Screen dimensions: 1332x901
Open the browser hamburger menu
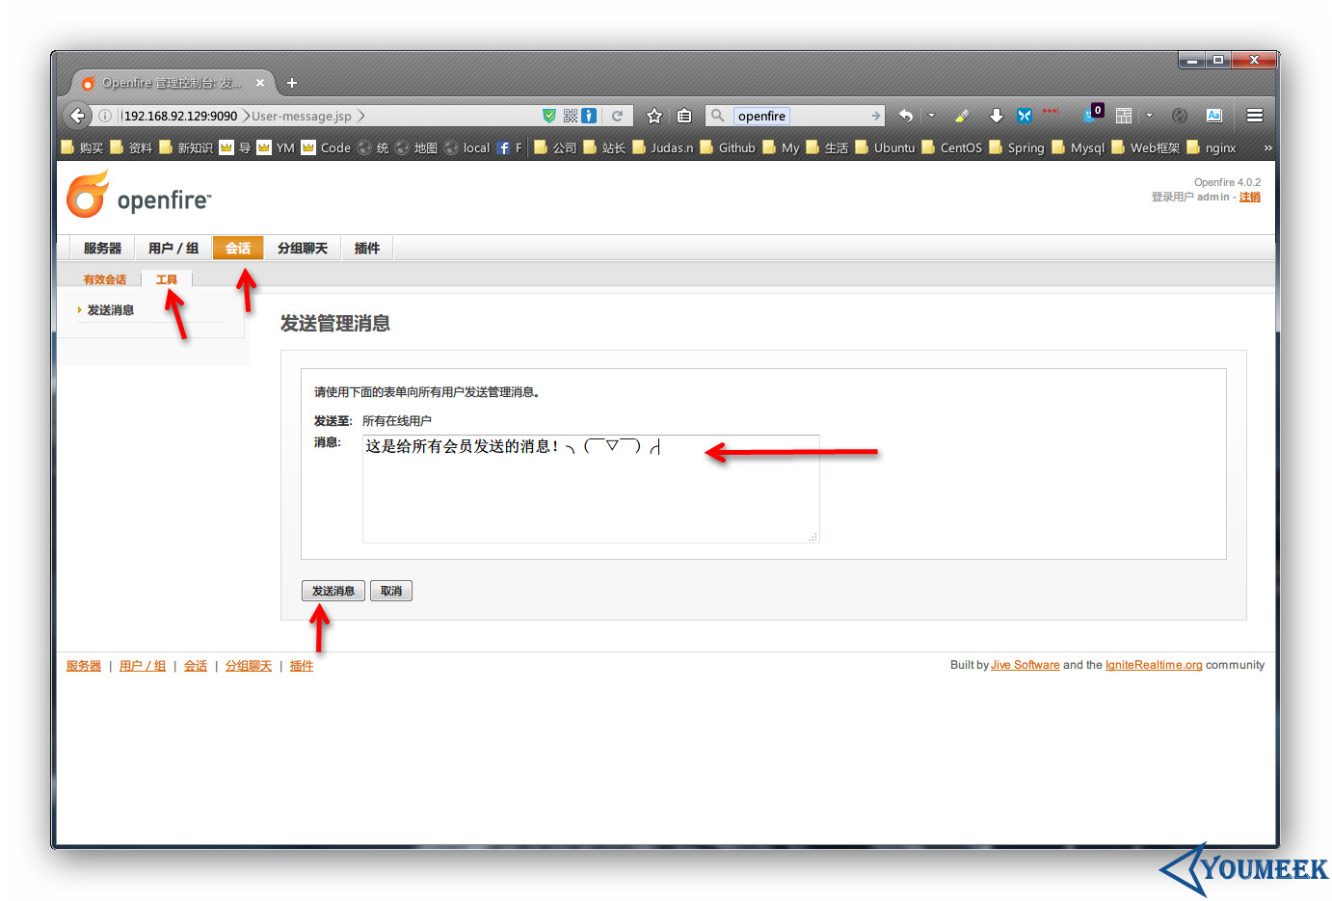(1254, 116)
